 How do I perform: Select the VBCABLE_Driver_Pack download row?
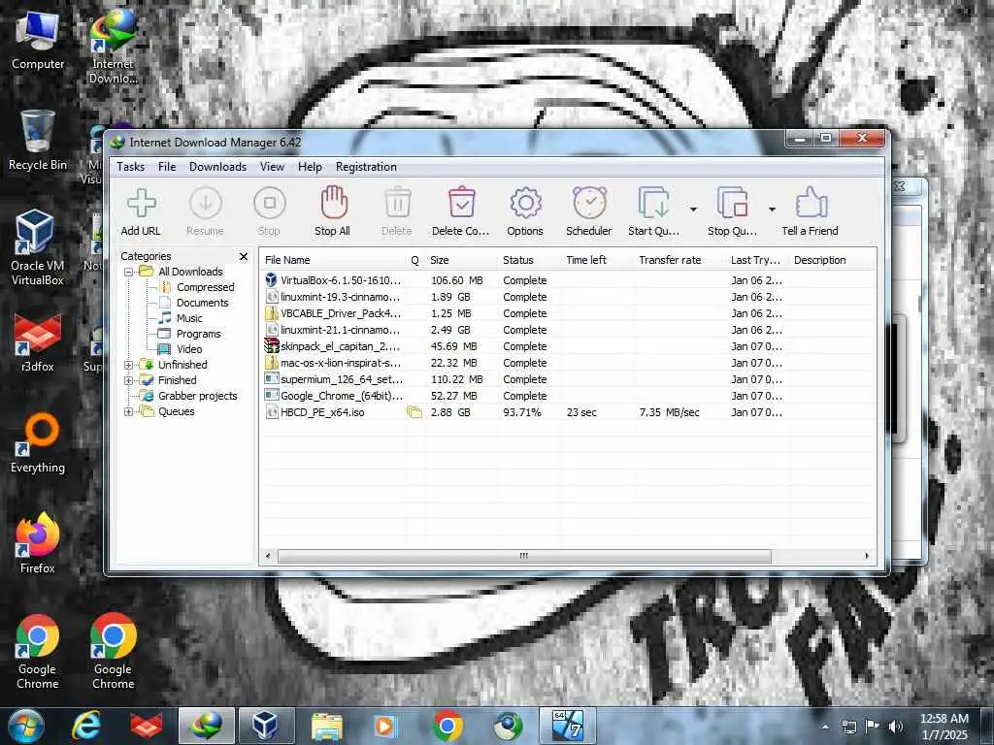pos(567,313)
